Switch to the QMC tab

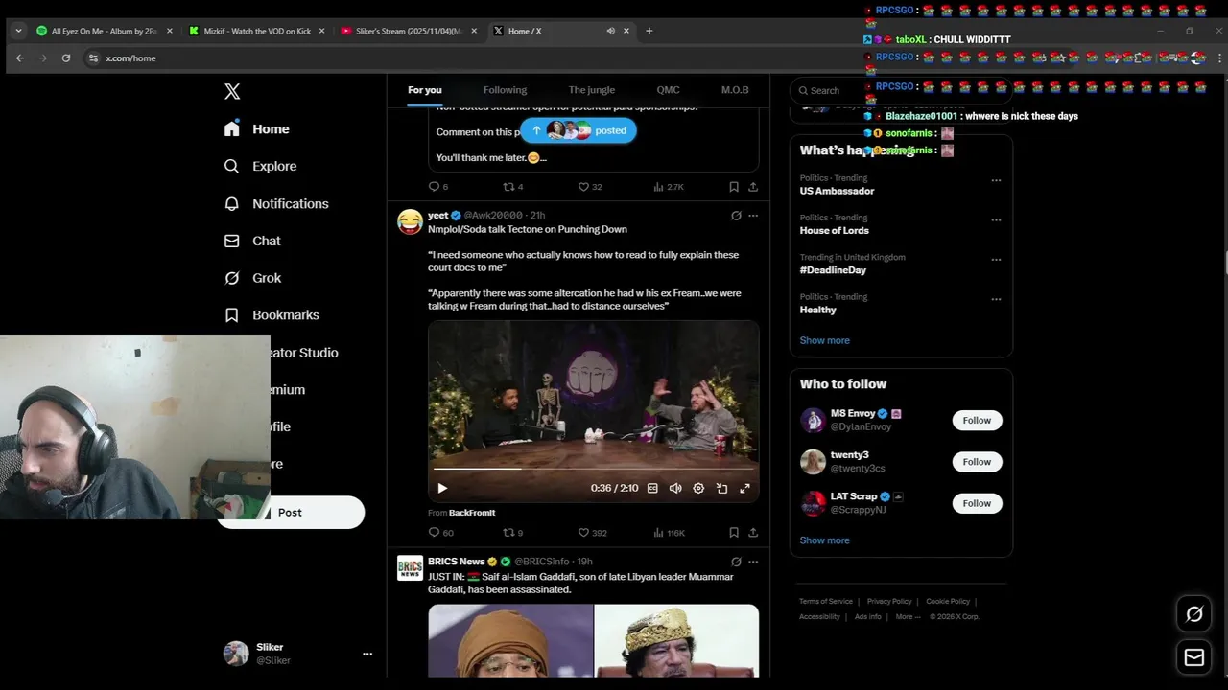click(x=668, y=90)
